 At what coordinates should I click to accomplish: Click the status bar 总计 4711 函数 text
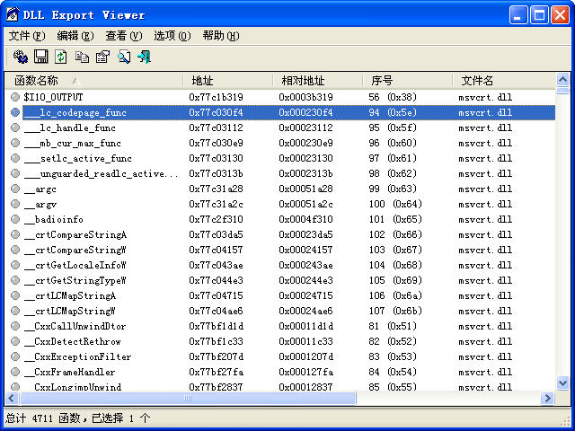click(x=43, y=418)
